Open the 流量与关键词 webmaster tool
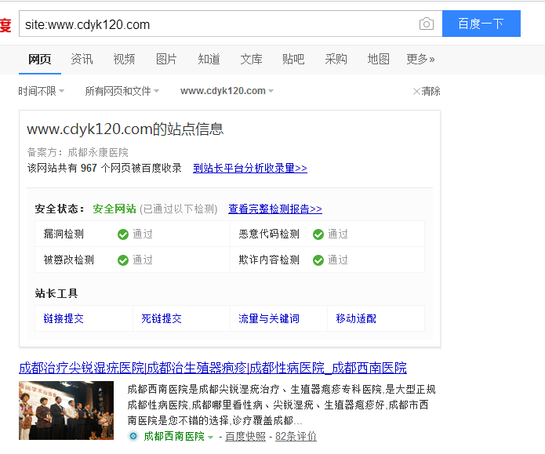Screen dimensions: 545x454 pos(269,318)
